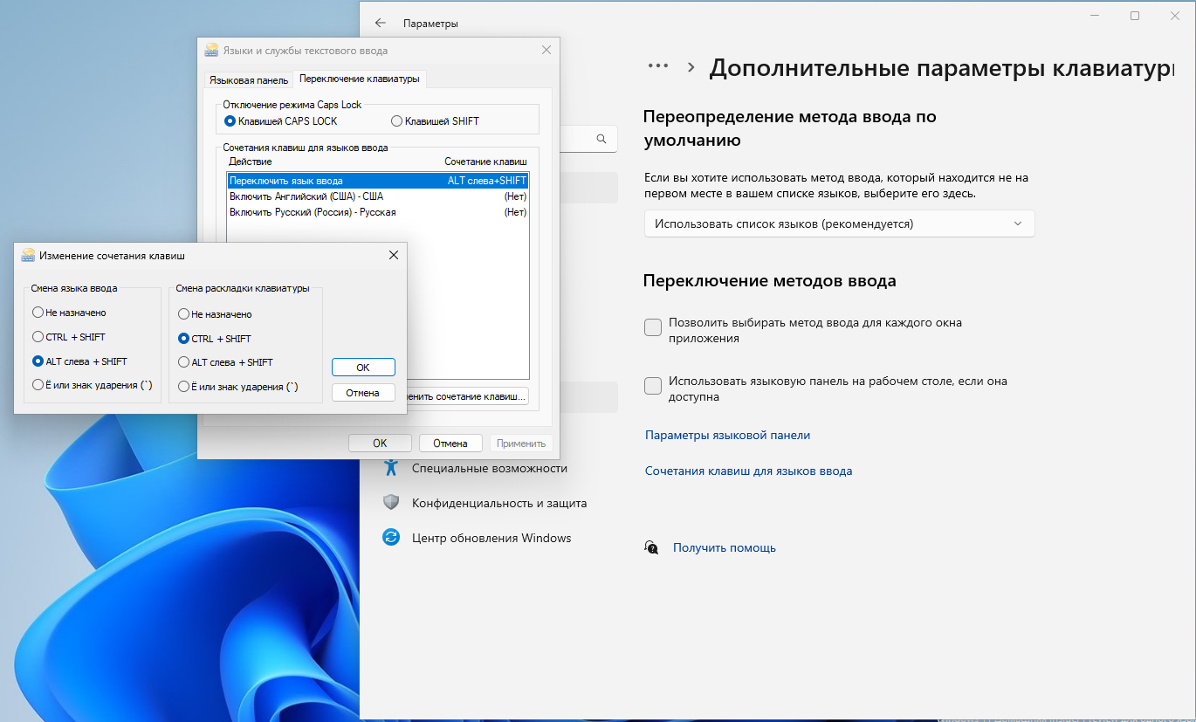Close the Изменение сочетания клавиш dialog
1196x722 pixels.
tap(393, 256)
